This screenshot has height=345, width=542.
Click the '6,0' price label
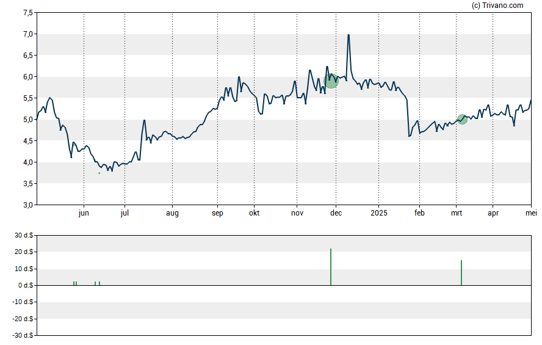click(28, 77)
